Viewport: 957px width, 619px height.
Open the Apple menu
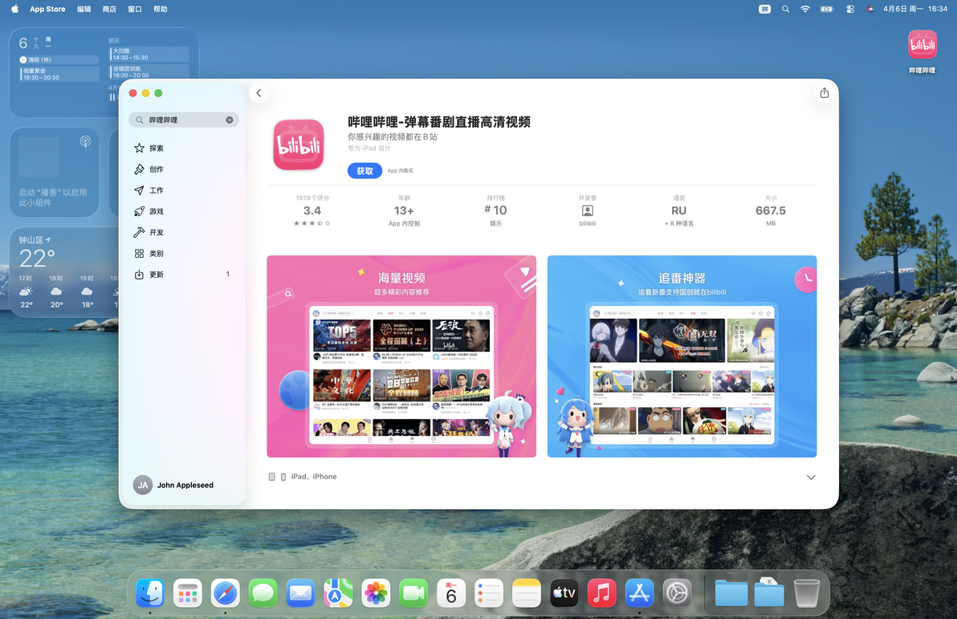14,9
